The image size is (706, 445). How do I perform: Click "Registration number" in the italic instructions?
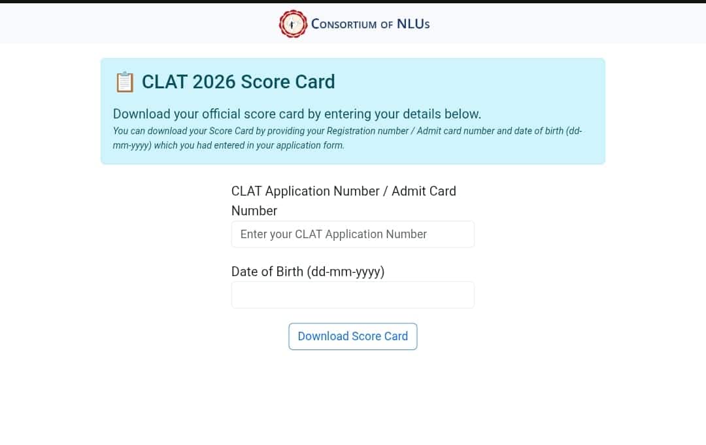click(x=367, y=131)
